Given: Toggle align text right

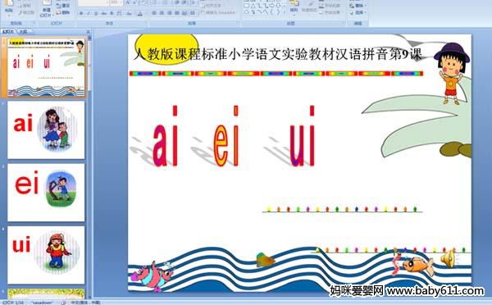Looking at the screenshot, I should (x=170, y=13).
